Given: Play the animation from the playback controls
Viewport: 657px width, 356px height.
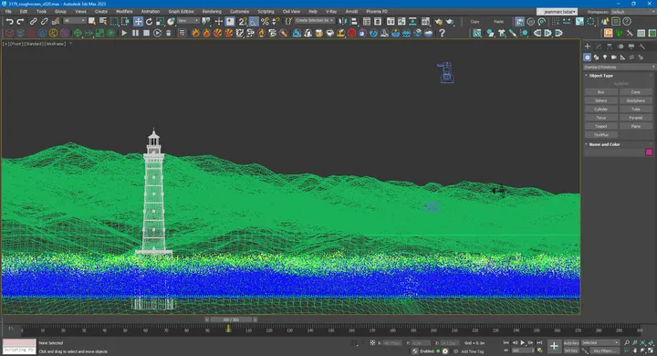Looking at the screenshot, I should point(523,342).
